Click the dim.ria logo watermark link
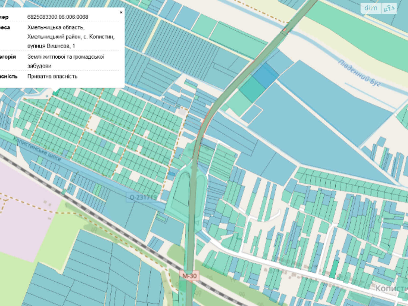 click(x=378, y=8)
